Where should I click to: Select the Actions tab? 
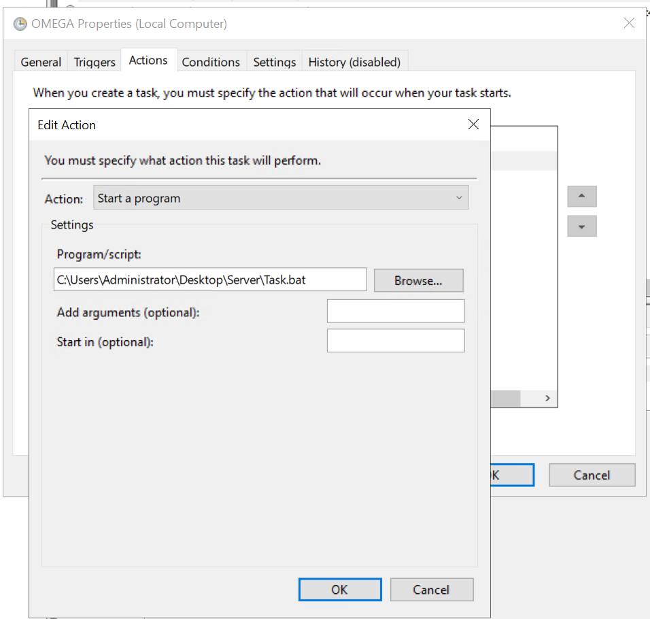click(148, 61)
